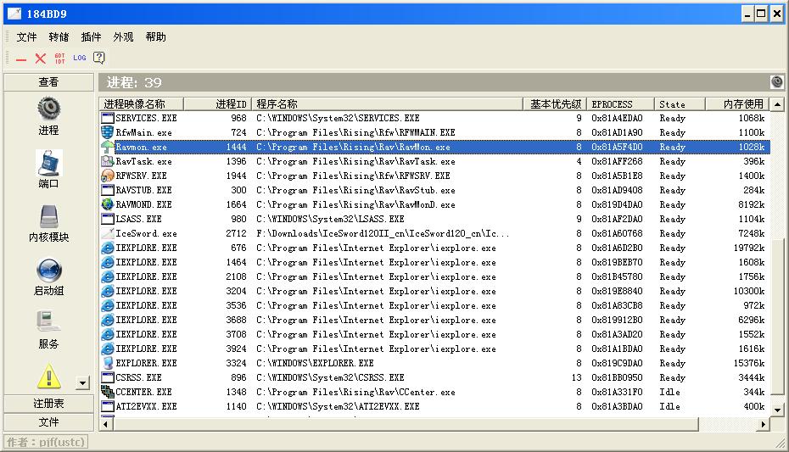This screenshot has width=789, height=452.
Task: Open the LOG toolbar icon
Action: [x=80, y=58]
